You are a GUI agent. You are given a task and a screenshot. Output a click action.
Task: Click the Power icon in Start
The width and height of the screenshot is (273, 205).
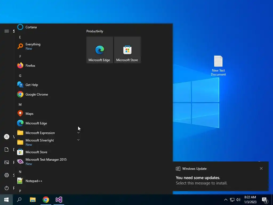click(x=7, y=188)
